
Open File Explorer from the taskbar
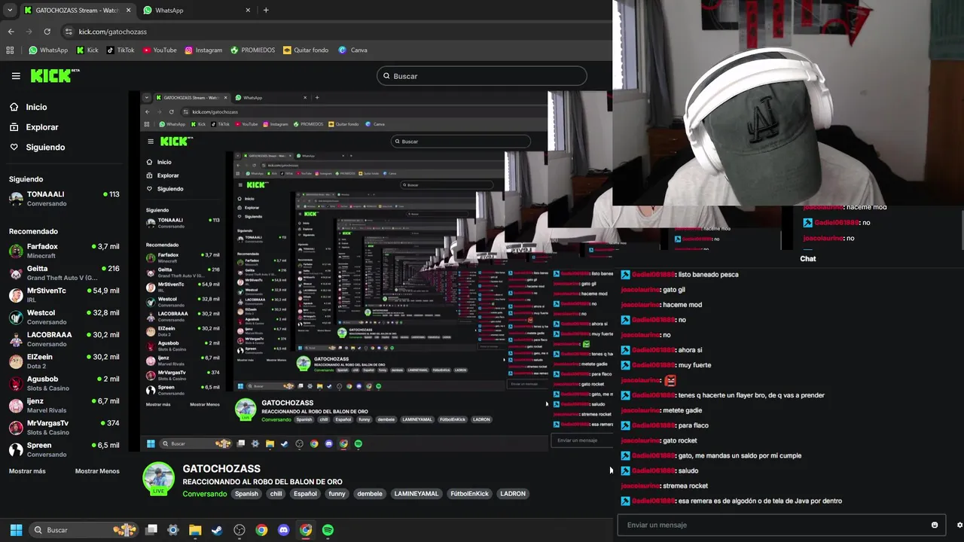point(195,530)
